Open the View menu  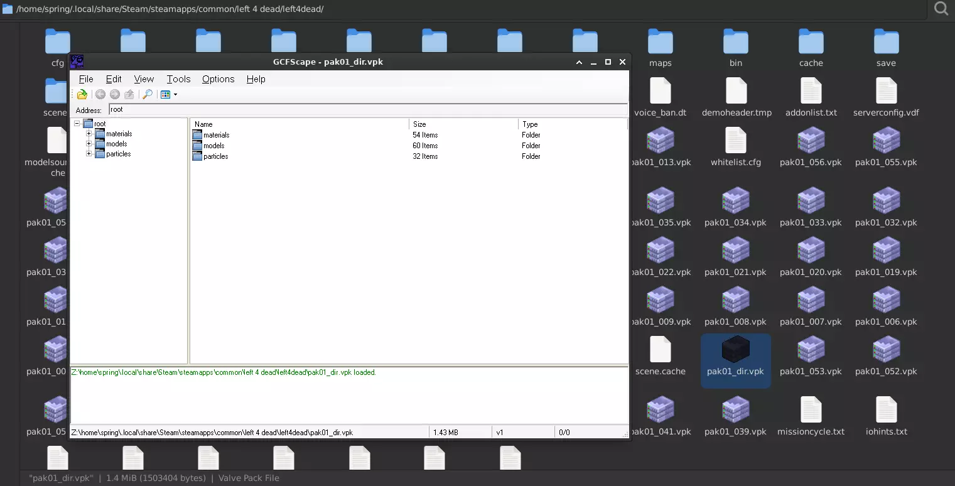(x=144, y=79)
